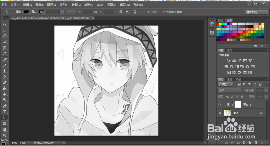Viewport: 270px width, 146px height.
Task: Add a Color Balance adjustment
Action: pos(232,67)
